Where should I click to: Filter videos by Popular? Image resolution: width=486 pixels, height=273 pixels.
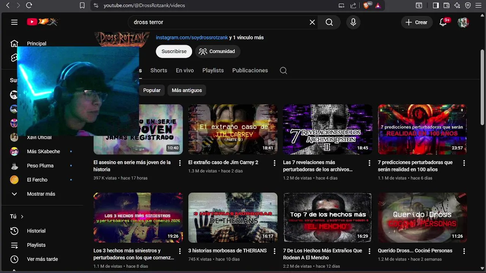pos(152,90)
